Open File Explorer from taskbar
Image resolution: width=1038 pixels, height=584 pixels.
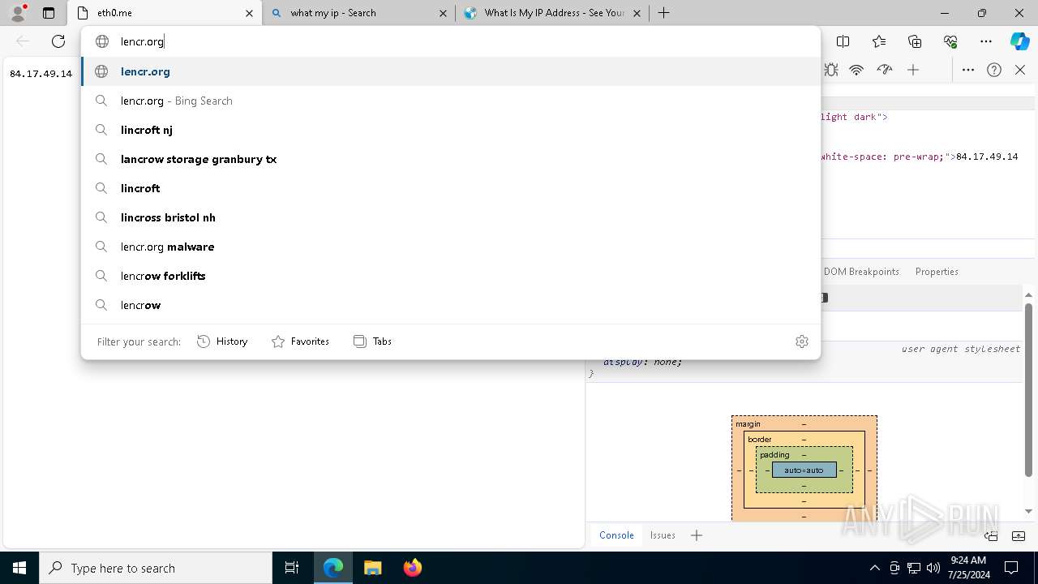click(x=372, y=568)
